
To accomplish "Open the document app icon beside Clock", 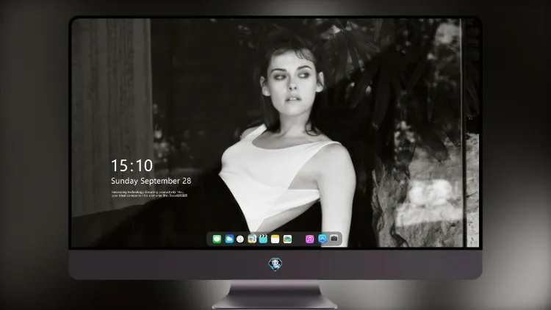I will [x=251, y=239].
